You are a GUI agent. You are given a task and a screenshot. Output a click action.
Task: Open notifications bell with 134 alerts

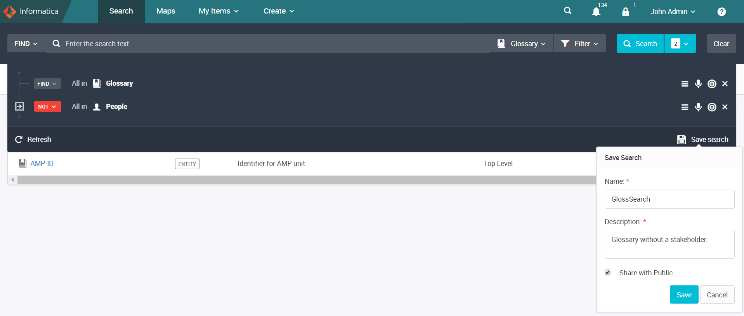(597, 11)
